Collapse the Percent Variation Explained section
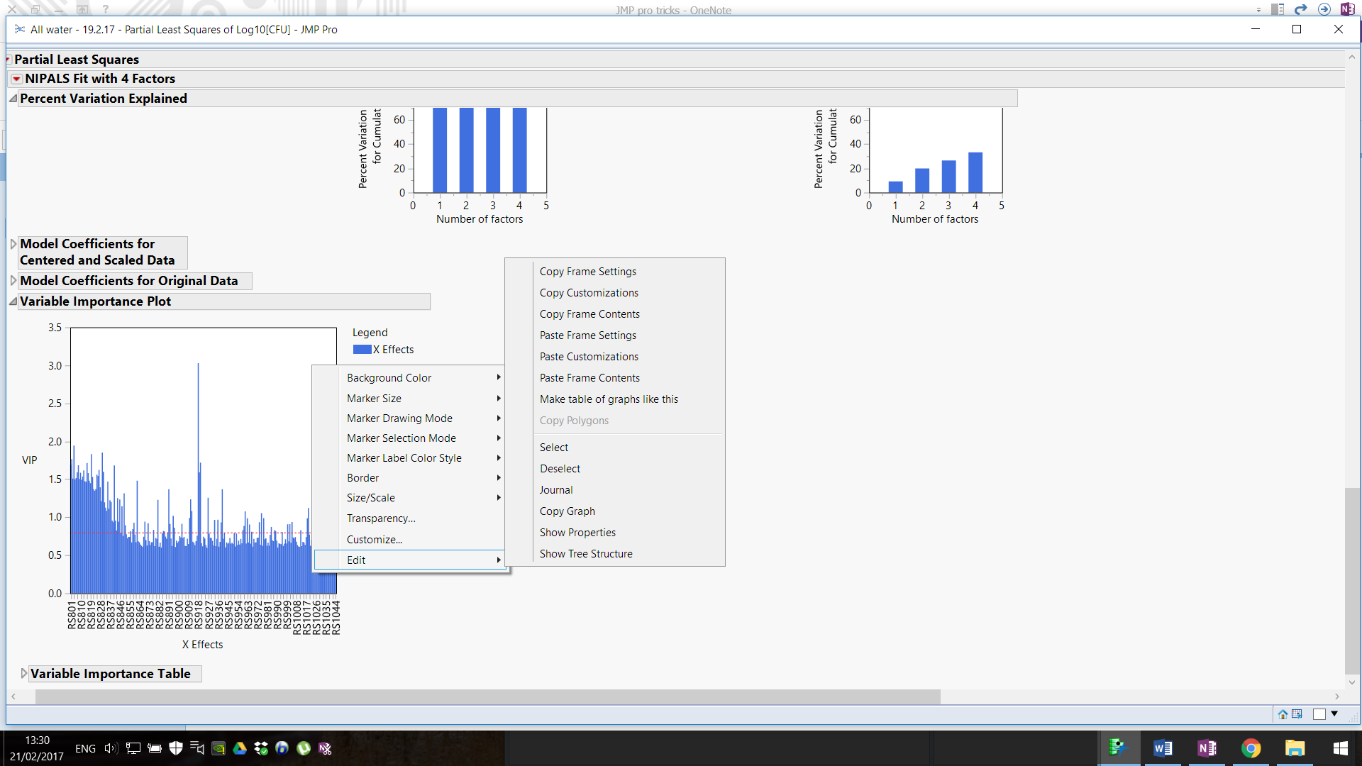1362x766 pixels. pos(13,99)
